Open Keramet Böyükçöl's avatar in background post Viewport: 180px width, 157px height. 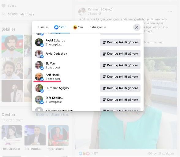[82, 11]
